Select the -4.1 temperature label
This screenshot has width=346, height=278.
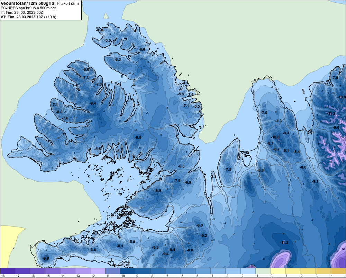pos(185,83)
